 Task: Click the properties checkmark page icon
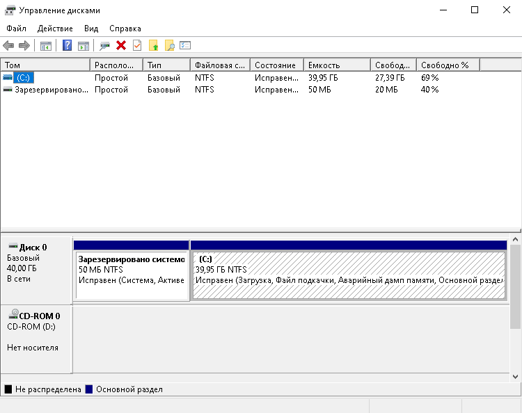pos(137,46)
